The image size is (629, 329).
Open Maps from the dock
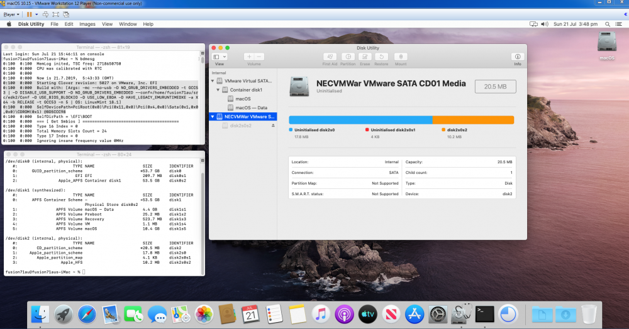181,315
